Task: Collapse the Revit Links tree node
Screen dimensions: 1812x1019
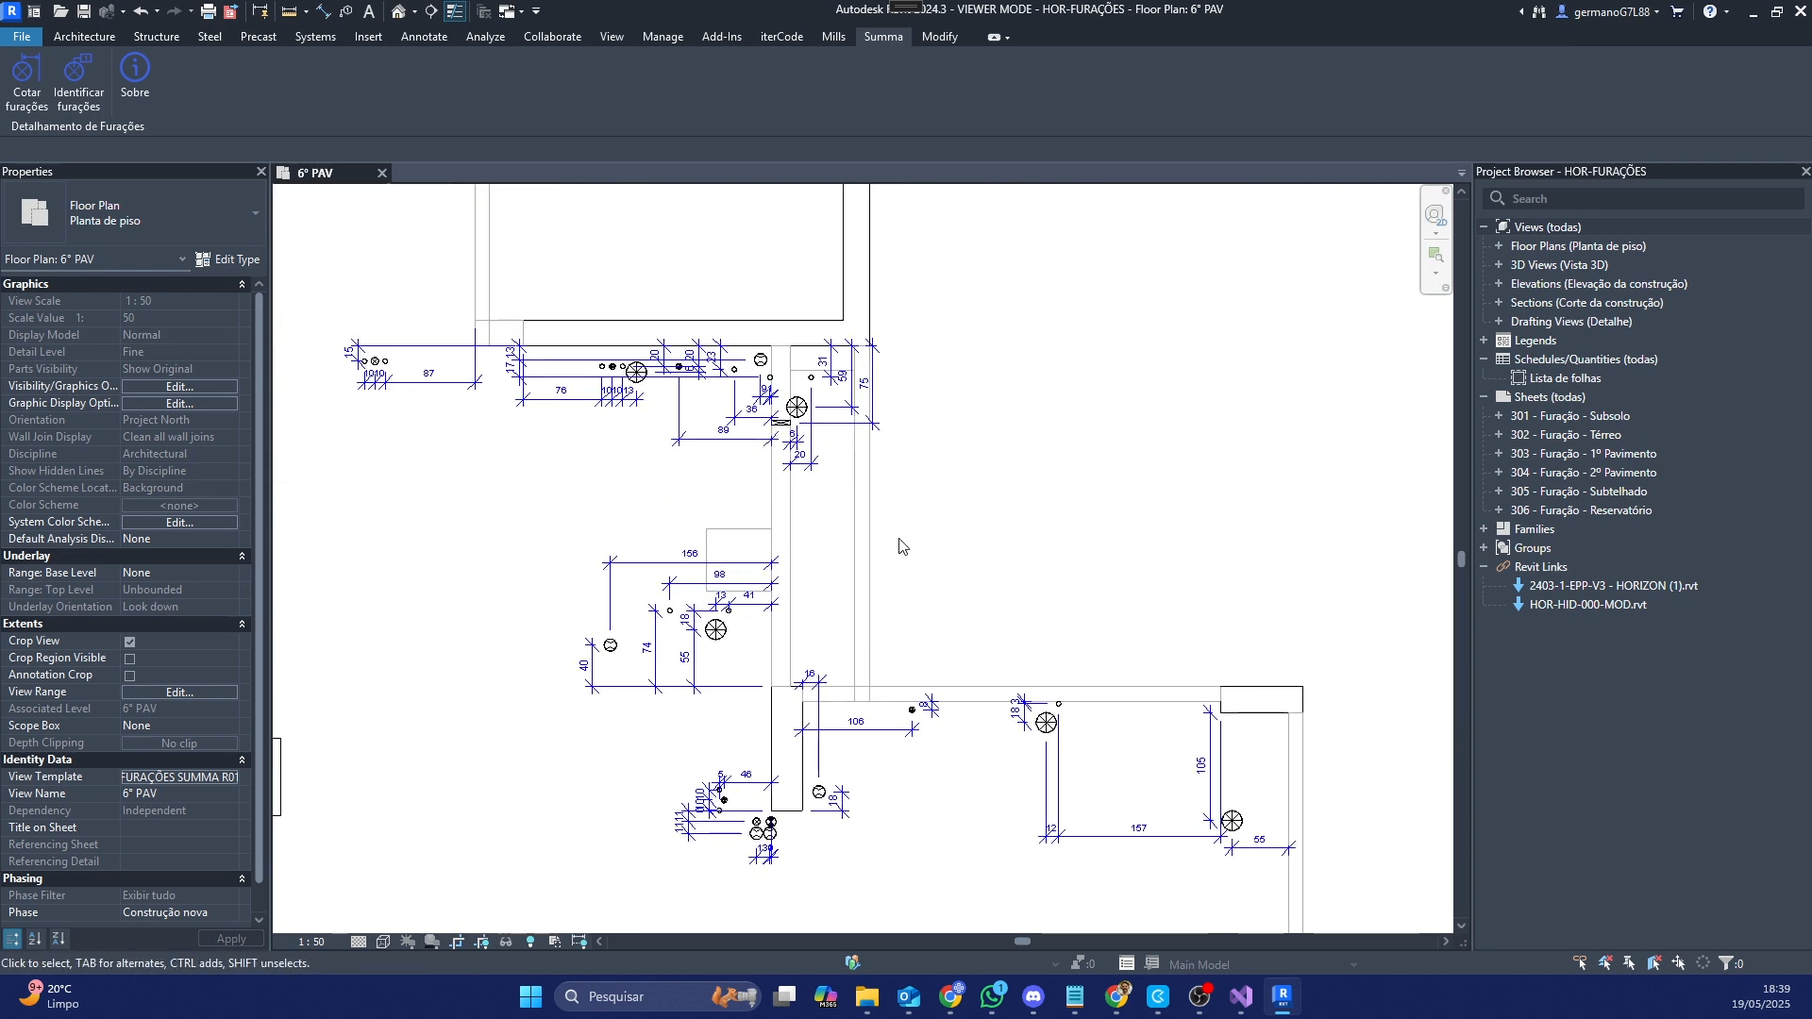Action: tap(1484, 567)
